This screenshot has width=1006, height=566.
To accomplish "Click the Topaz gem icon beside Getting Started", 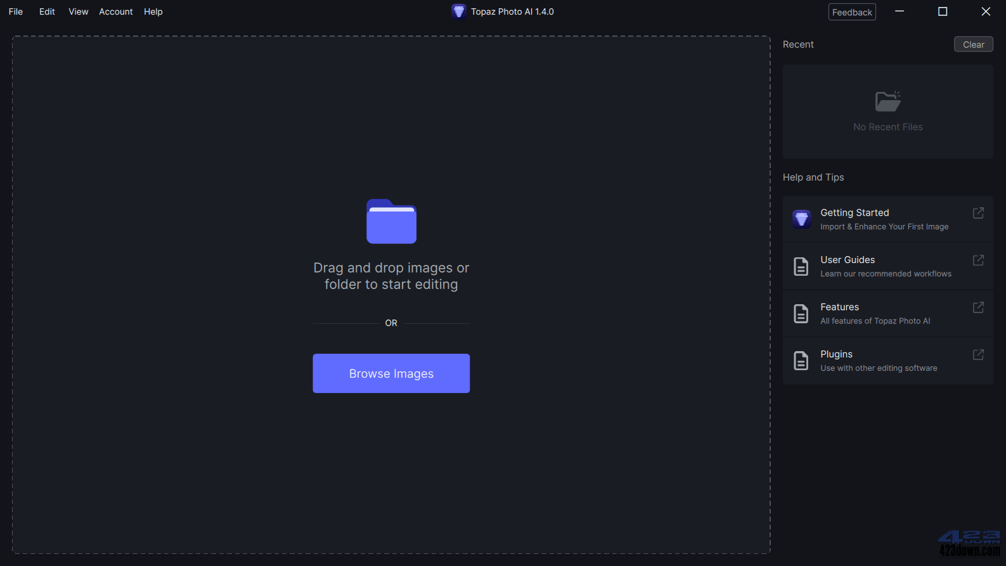I will click(x=801, y=219).
